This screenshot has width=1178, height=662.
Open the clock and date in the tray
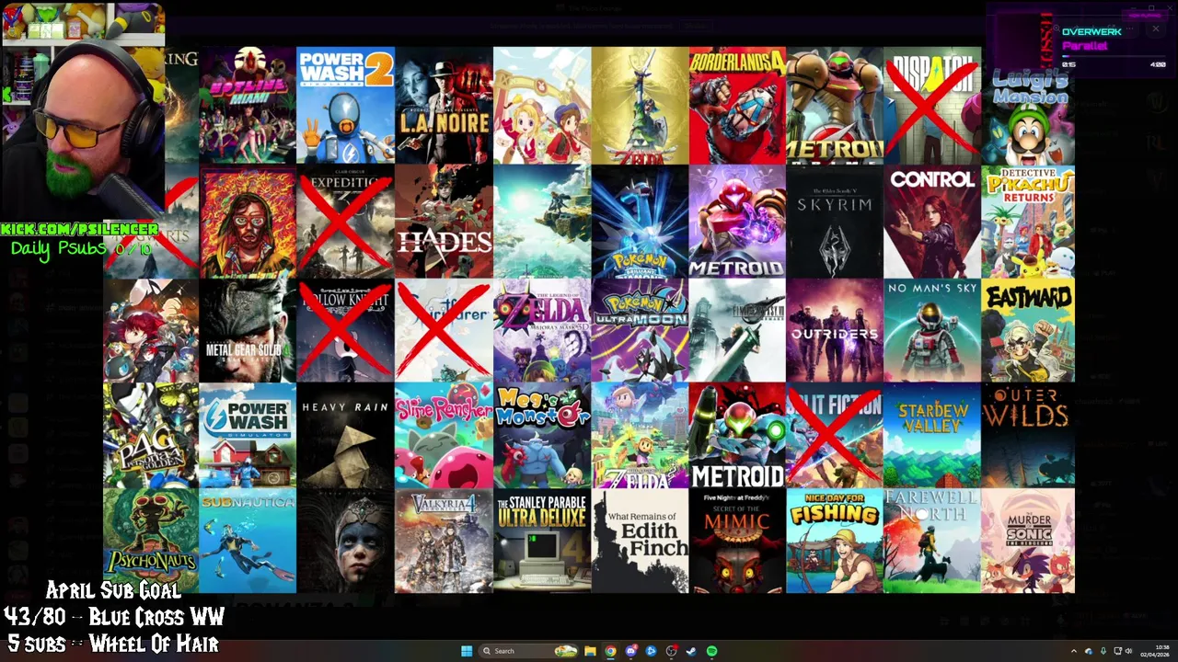pyautogui.click(x=1154, y=651)
